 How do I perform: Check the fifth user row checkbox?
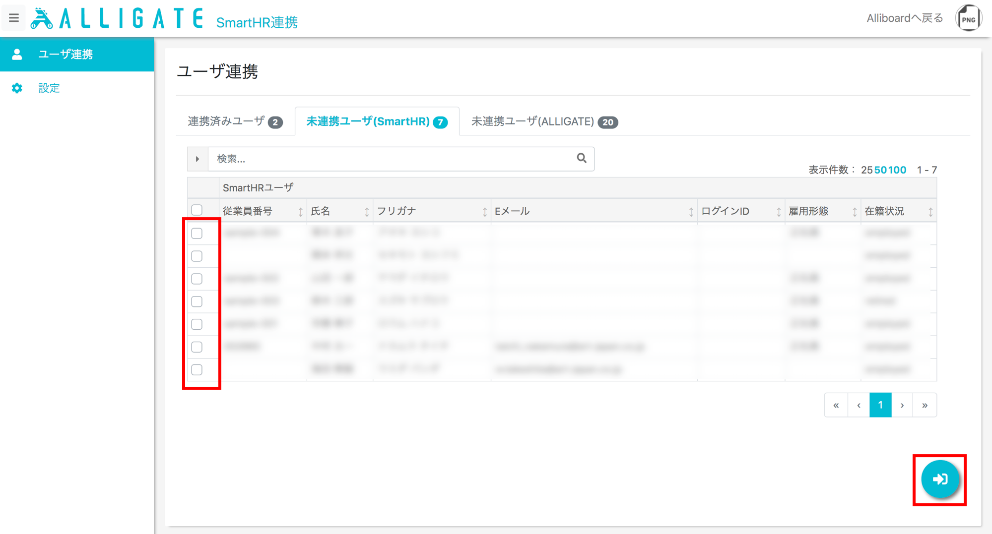click(x=197, y=324)
